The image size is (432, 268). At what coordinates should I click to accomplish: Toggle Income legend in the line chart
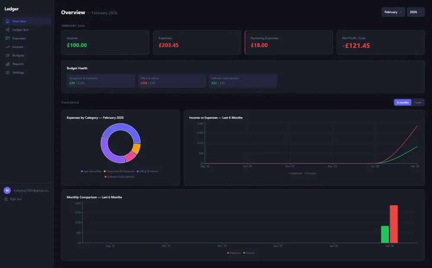coord(310,173)
